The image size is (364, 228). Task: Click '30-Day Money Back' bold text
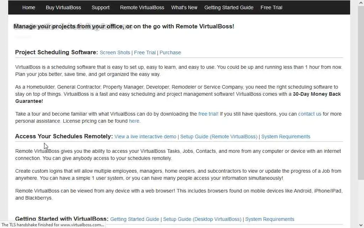pos(317,94)
